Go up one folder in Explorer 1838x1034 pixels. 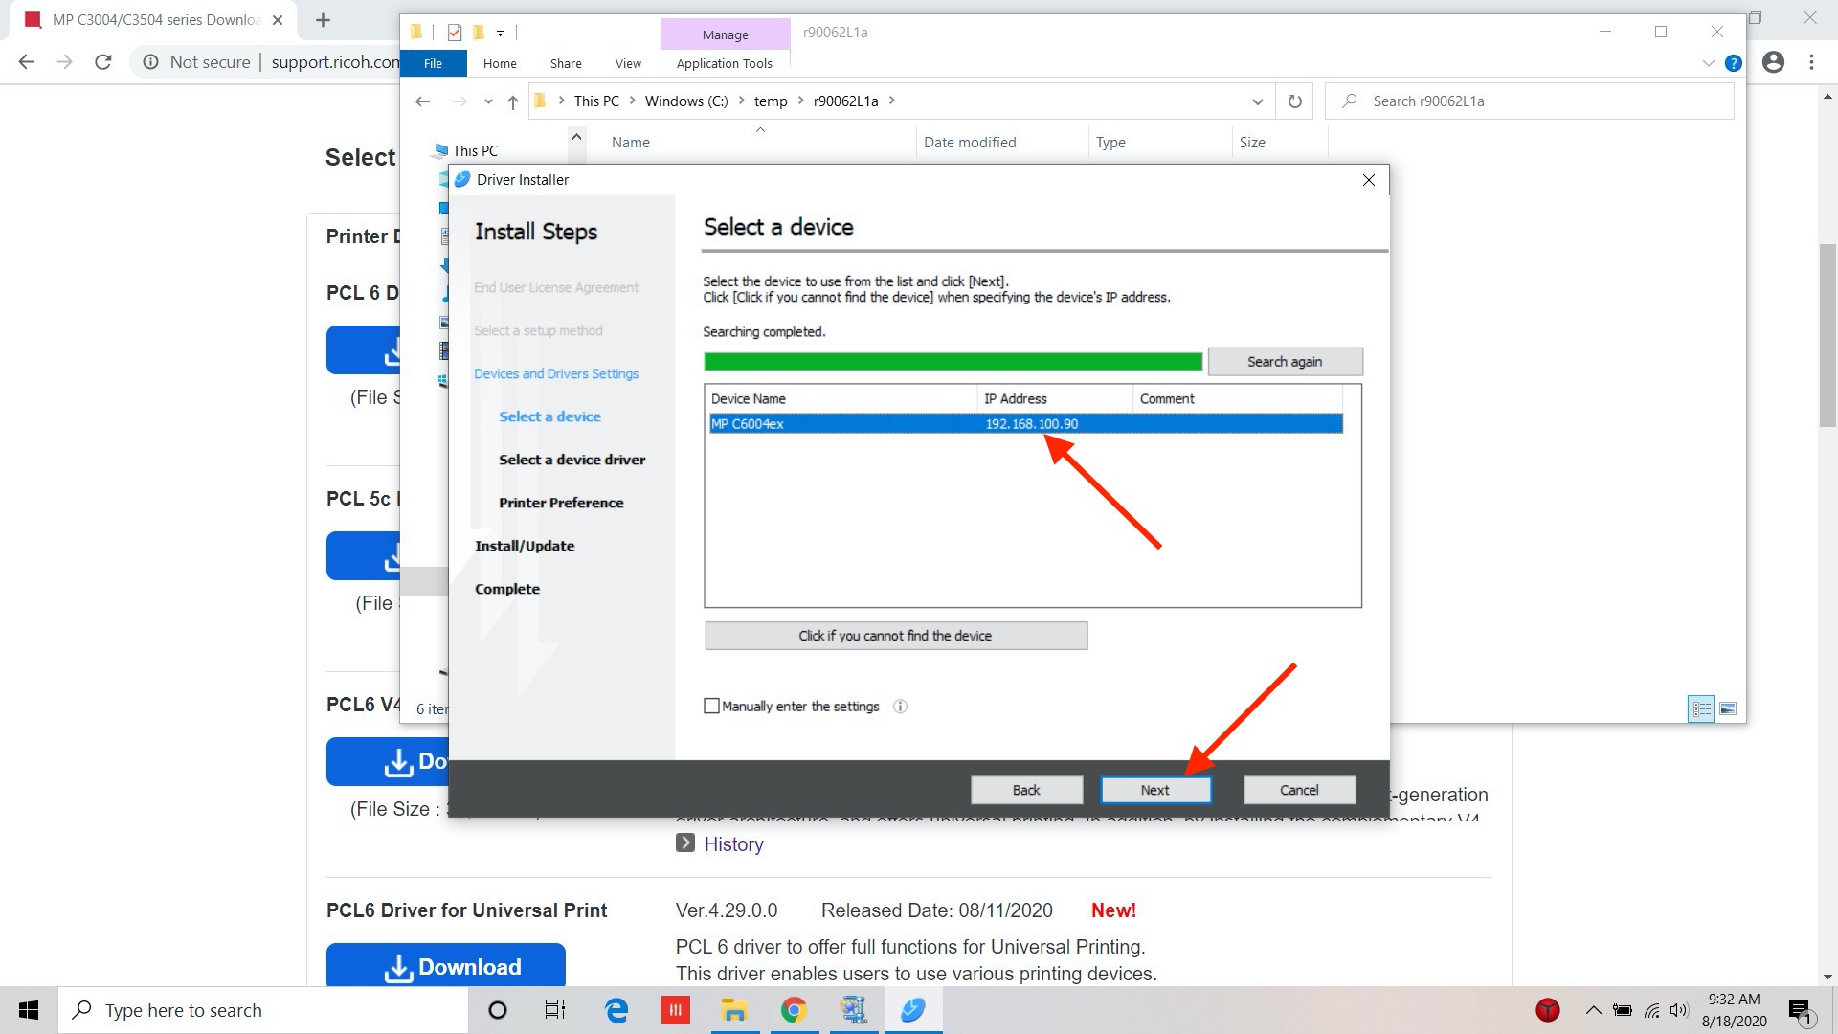tap(513, 101)
